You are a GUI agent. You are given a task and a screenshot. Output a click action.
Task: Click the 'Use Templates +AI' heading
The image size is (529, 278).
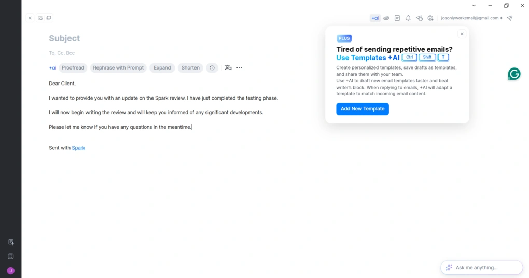[x=368, y=58]
